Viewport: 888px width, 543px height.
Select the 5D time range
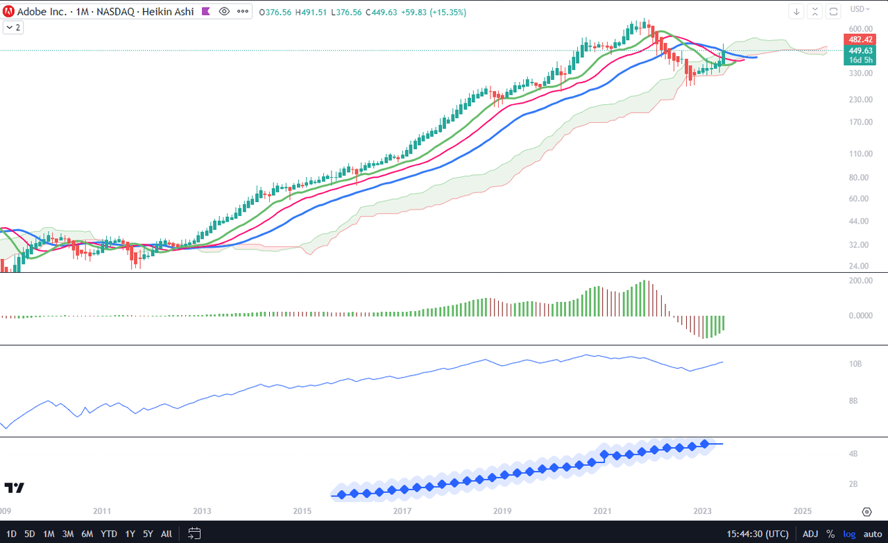coord(30,534)
